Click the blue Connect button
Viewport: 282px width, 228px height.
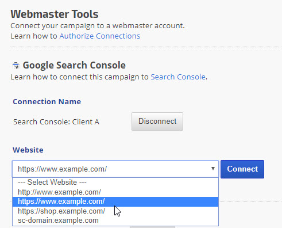(x=242, y=169)
